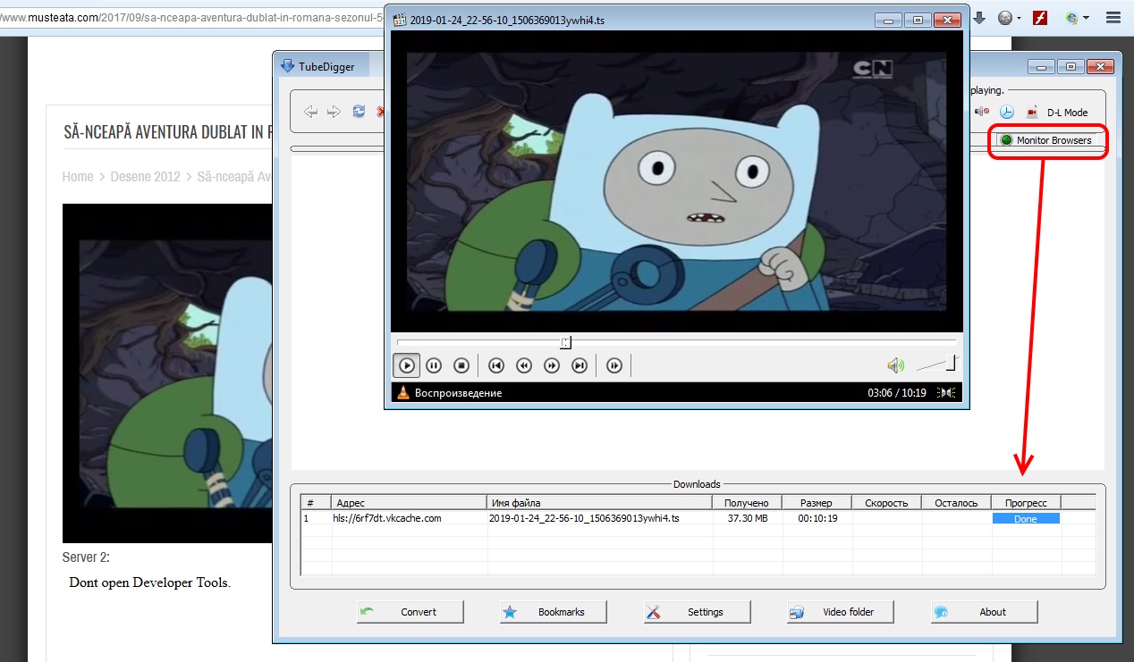Mute audio via the VLC speaker icon
Image resolution: width=1134 pixels, height=662 pixels.
click(x=895, y=365)
